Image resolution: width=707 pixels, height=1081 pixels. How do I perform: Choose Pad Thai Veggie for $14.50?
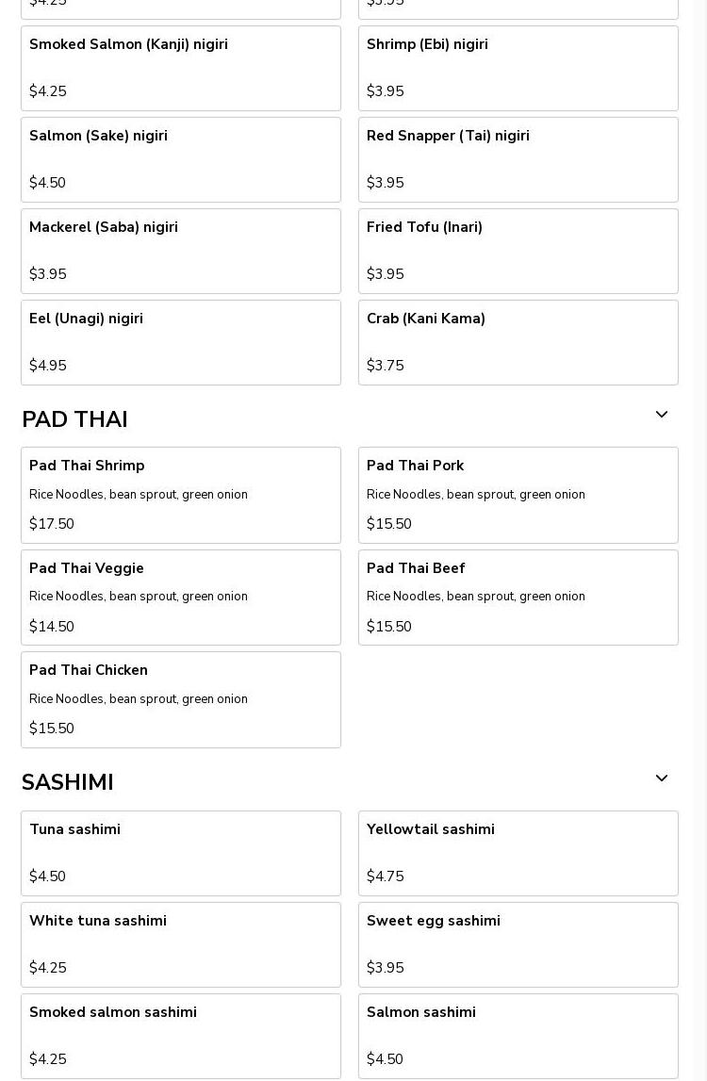(x=180, y=598)
